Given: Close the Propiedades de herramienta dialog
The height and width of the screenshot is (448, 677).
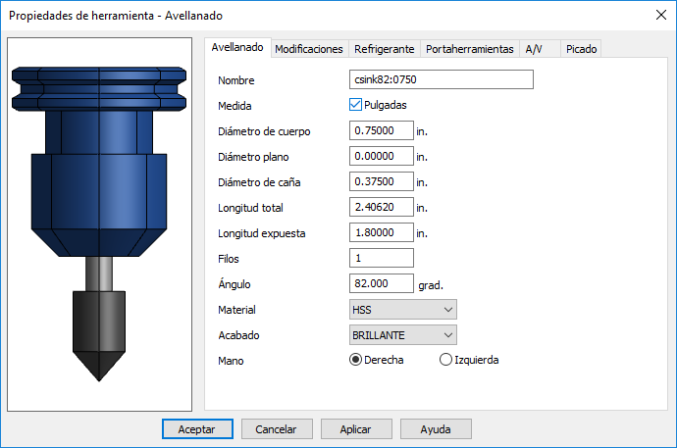Looking at the screenshot, I should coord(660,15).
